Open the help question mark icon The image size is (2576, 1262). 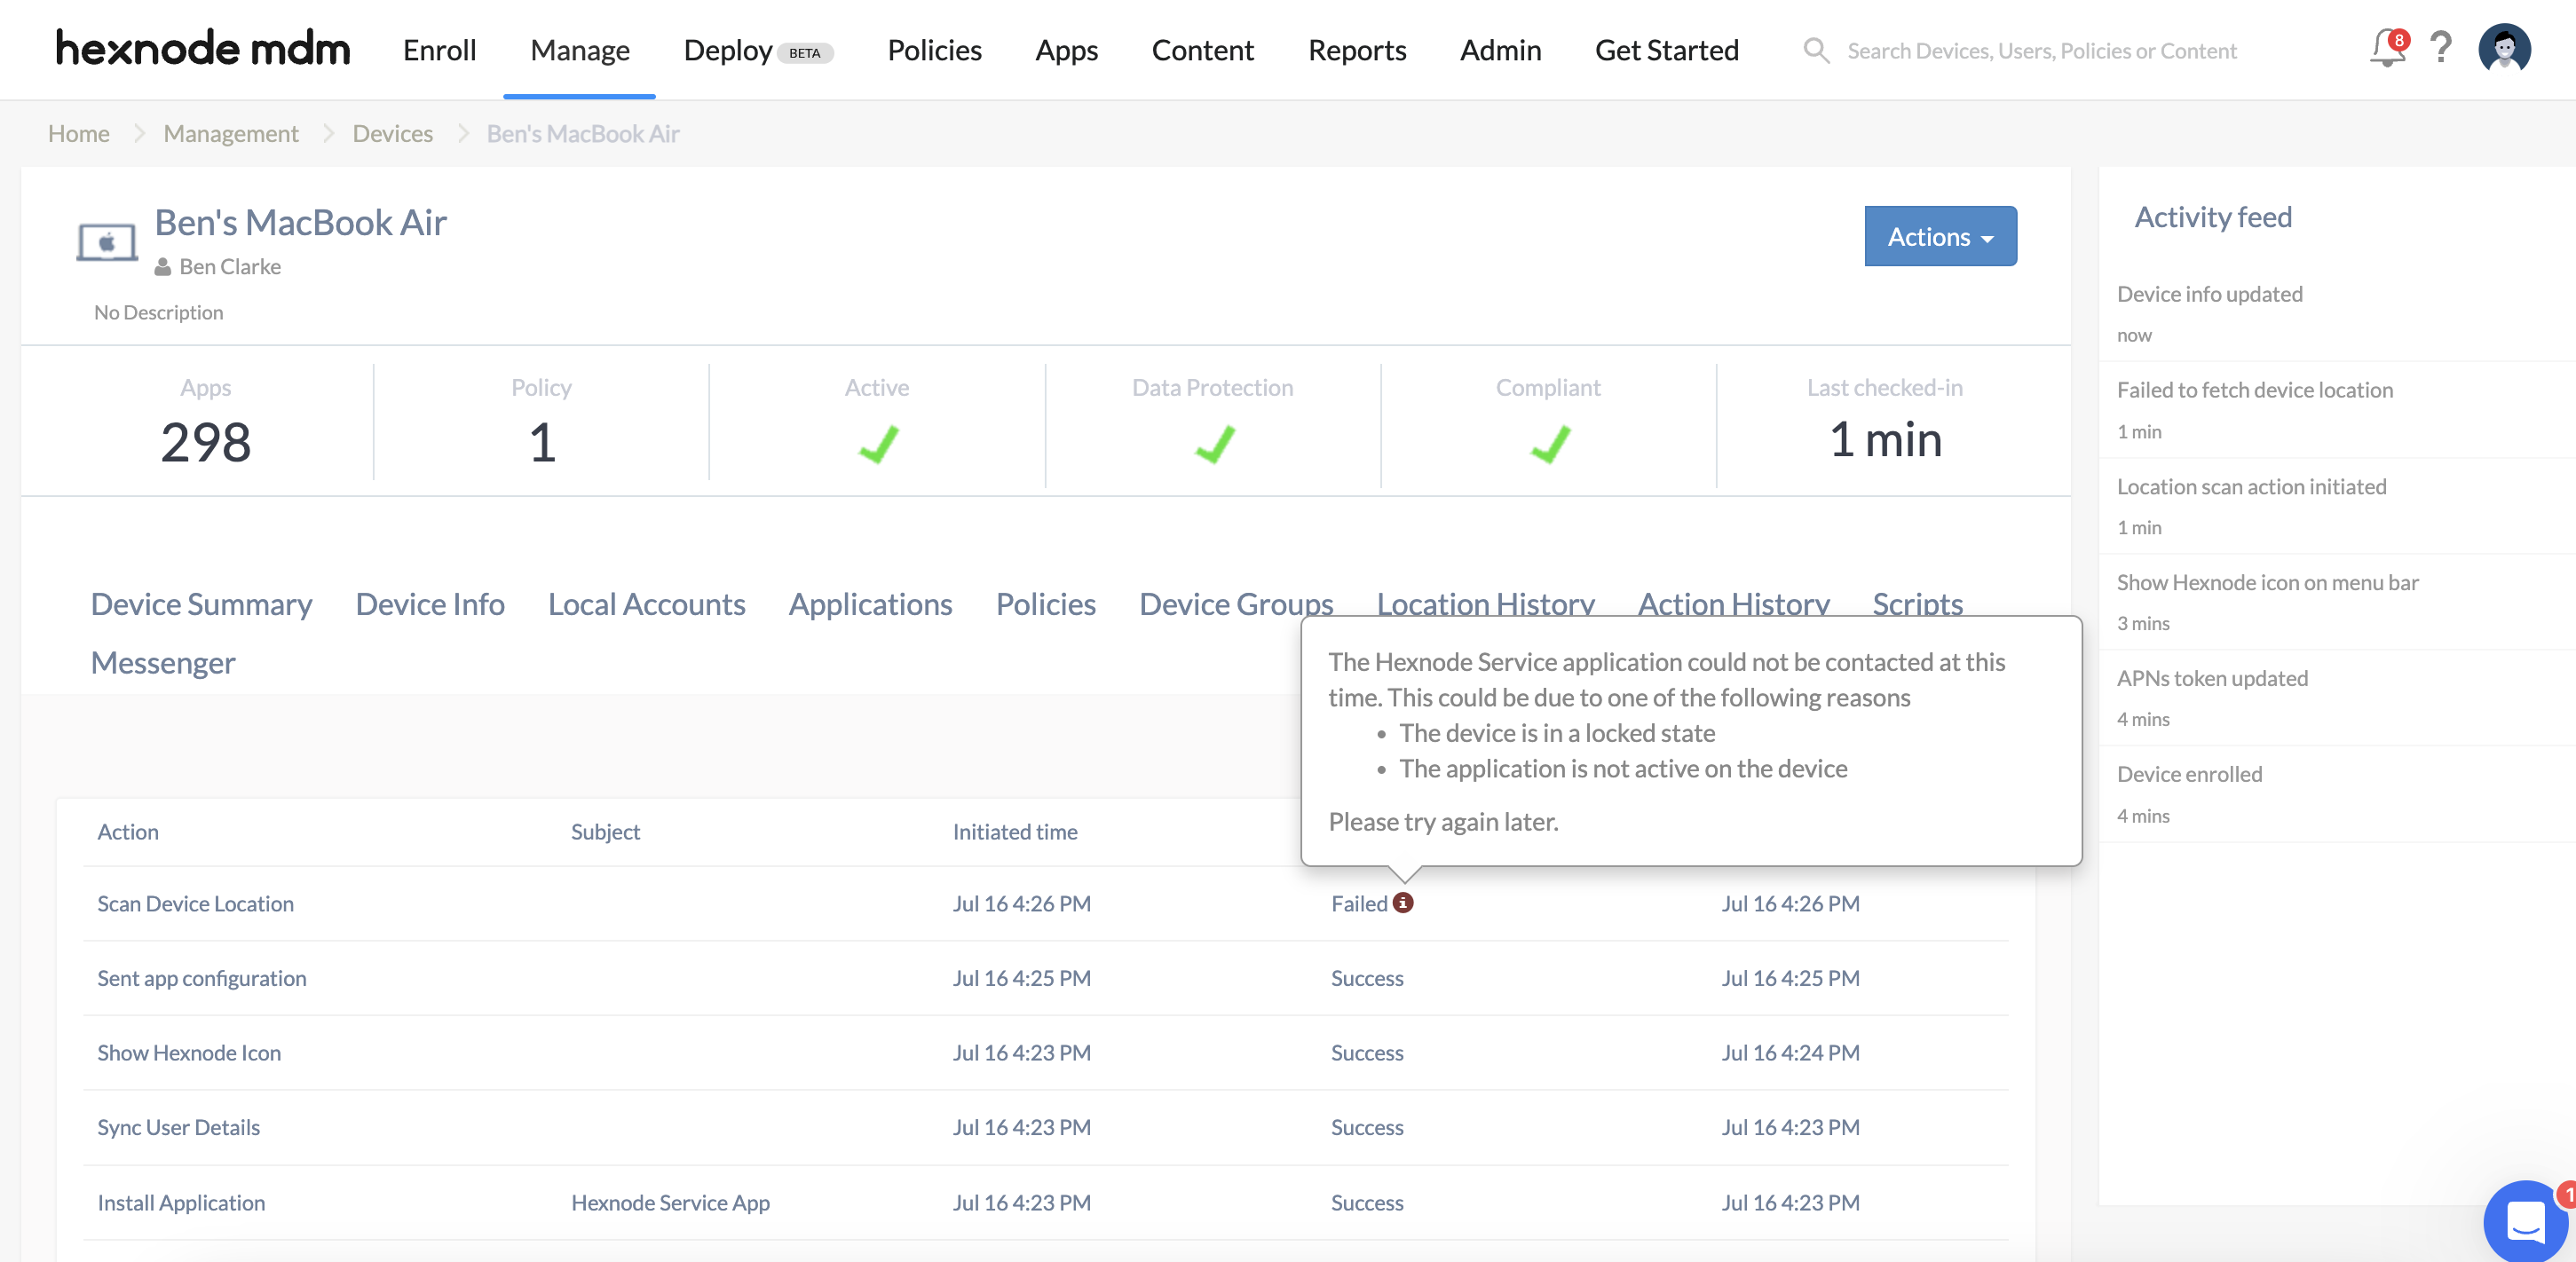(x=2441, y=48)
